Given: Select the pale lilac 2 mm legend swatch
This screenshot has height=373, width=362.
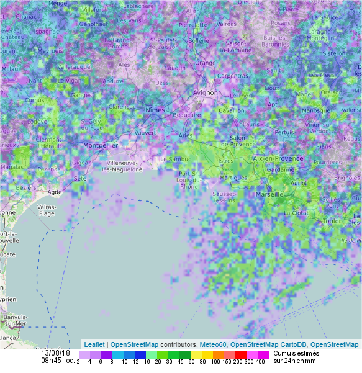Looking at the screenshot, I should (x=84, y=354).
